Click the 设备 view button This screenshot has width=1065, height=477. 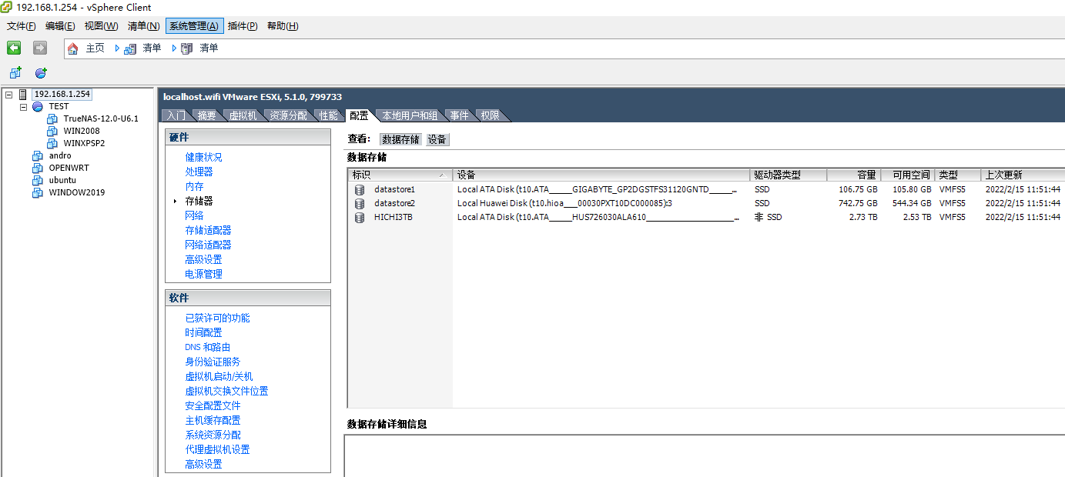click(x=437, y=139)
